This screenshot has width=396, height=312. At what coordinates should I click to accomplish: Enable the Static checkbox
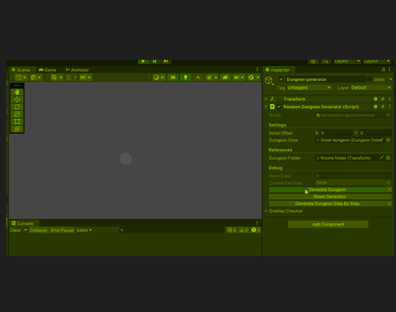pyautogui.click(x=370, y=79)
